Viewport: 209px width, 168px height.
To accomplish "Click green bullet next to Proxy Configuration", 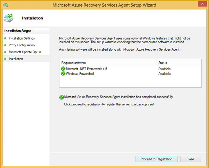I will (5, 45).
